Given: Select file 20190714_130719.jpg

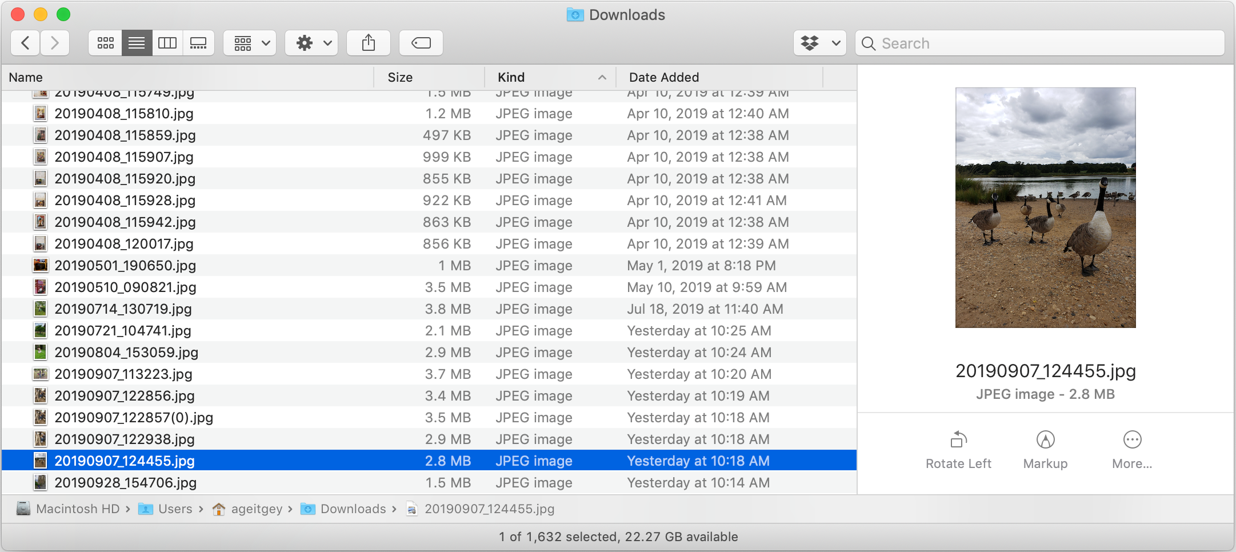Looking at the screenshot, I should coord(429,309).
